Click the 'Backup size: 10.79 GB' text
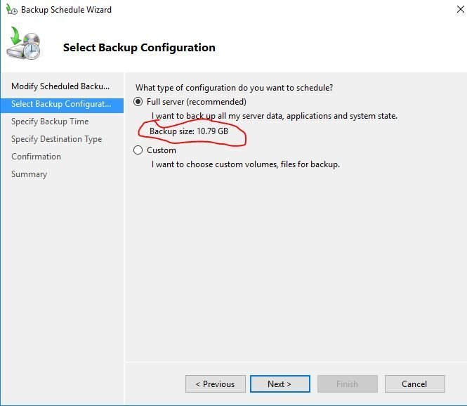This screenshot has height=406, width=467. (x=189, y=131)
